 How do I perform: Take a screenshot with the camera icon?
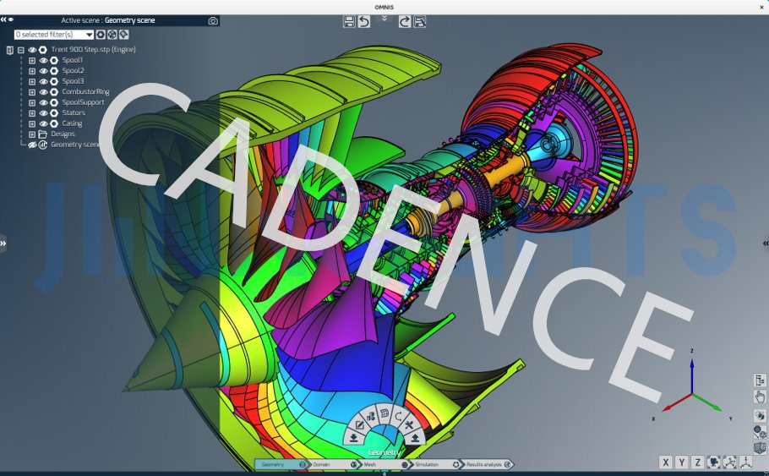pyautogui.click(x=213, y=21)
